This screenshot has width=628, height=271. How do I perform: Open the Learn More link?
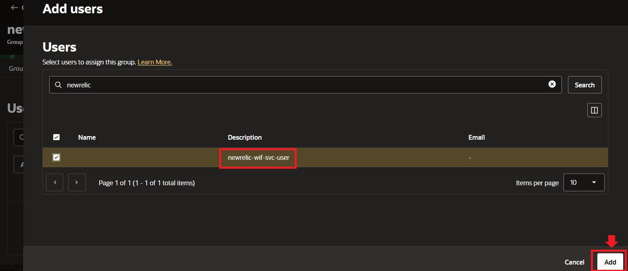[x=154, y=62]
